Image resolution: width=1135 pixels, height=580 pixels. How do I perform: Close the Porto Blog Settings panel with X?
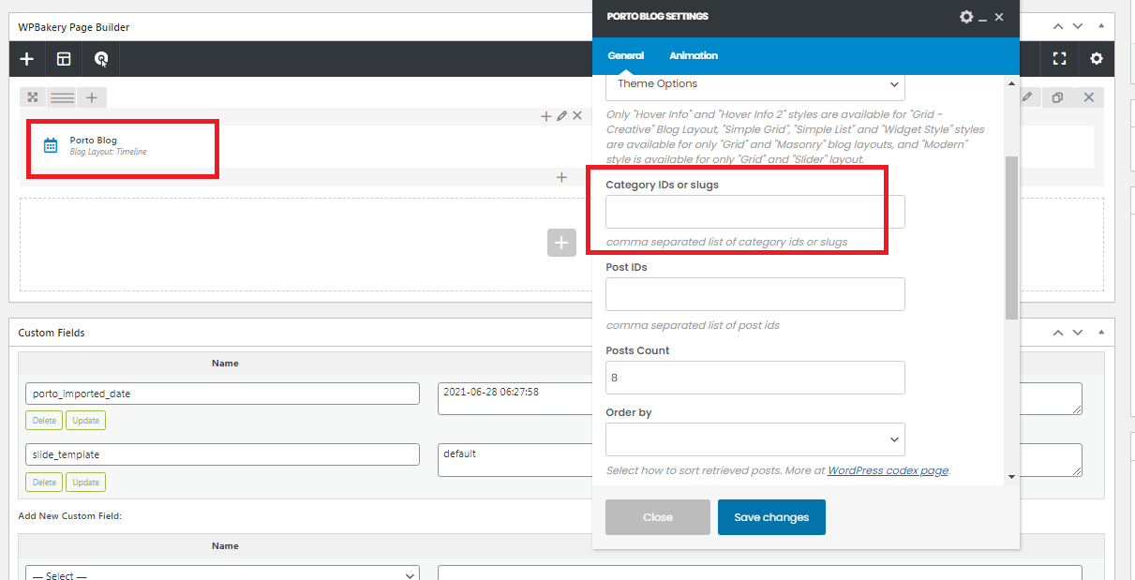999,17
